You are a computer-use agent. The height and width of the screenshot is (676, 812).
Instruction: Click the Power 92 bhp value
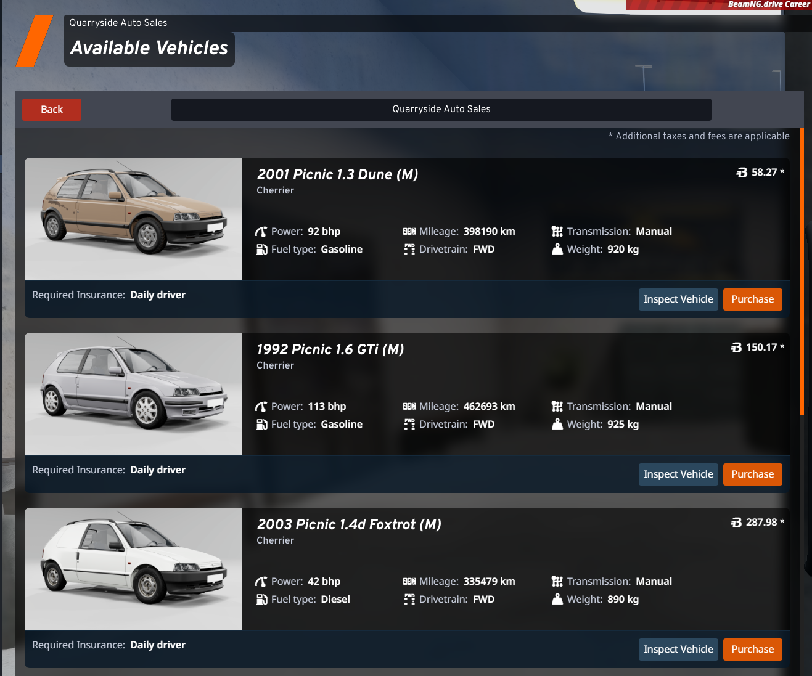coord(324,232)
